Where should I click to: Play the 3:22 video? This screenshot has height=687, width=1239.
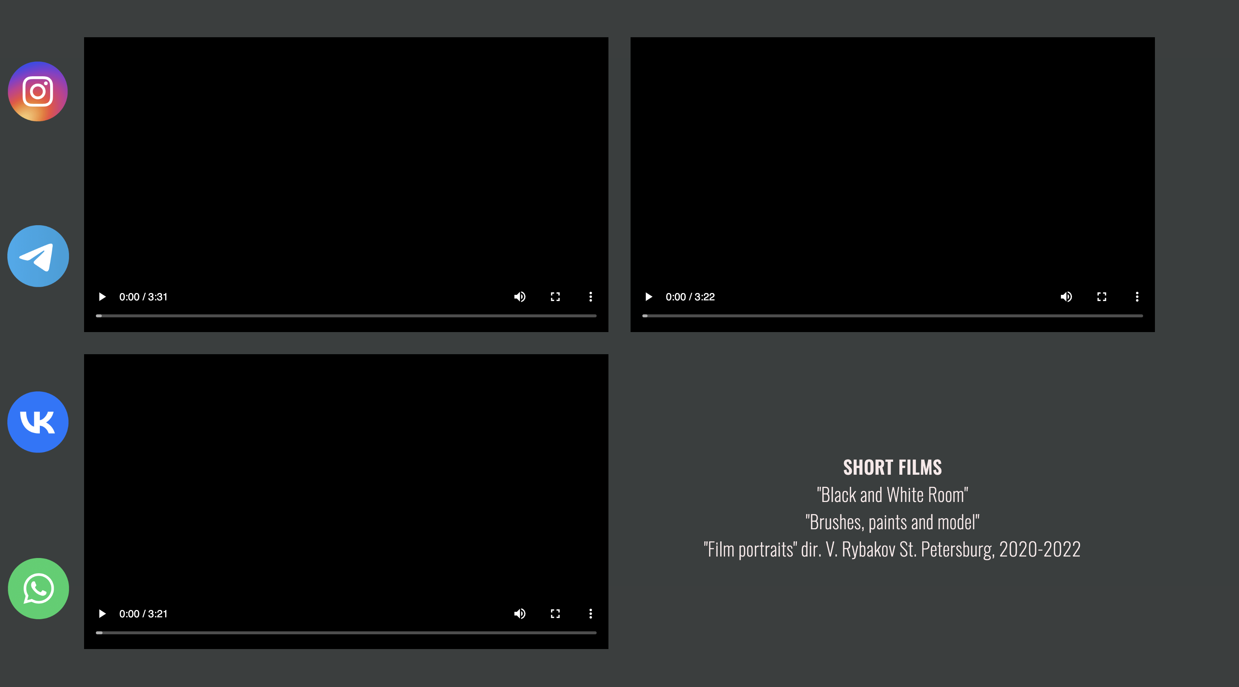pos(648,297)
